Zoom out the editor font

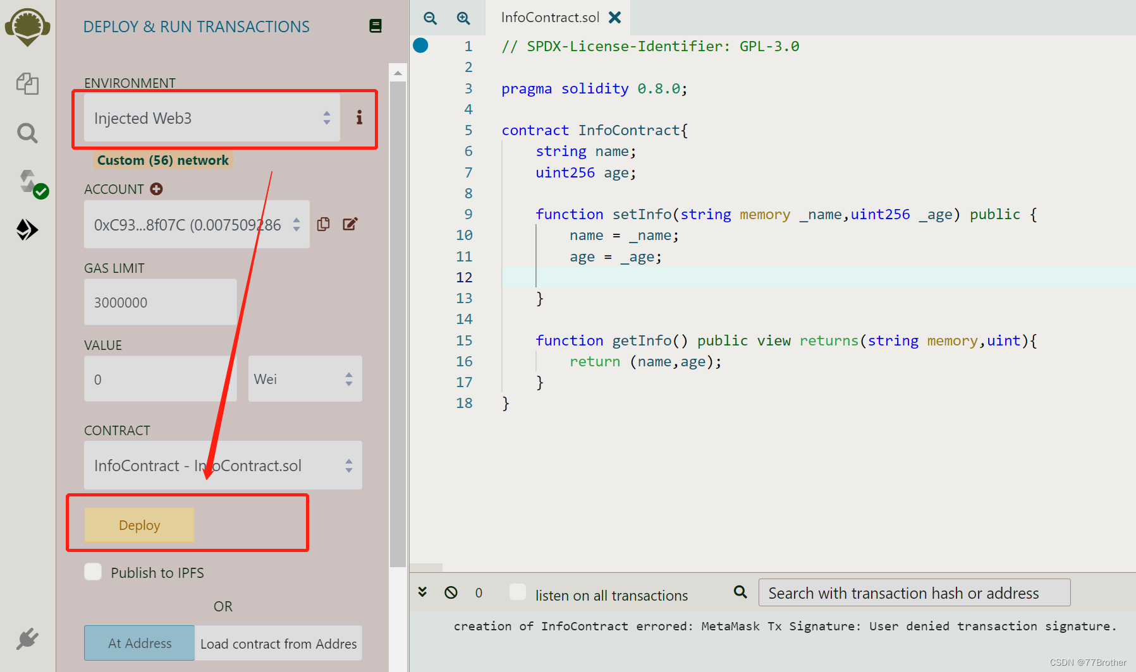pos(431,18)
